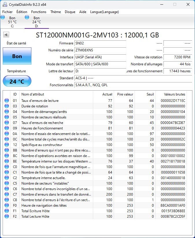
Task: Click the Valeurs brutes column header
Action: 171,94
